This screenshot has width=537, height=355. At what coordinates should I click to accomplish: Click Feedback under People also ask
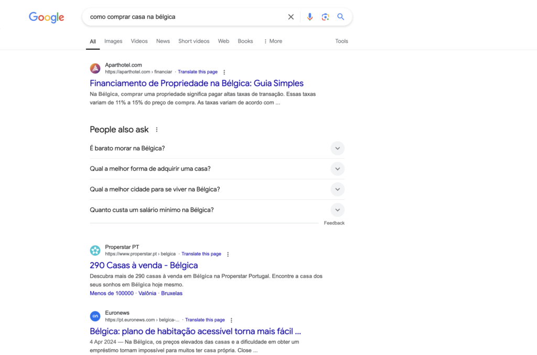pyautogui.click(x=334, y=223)
